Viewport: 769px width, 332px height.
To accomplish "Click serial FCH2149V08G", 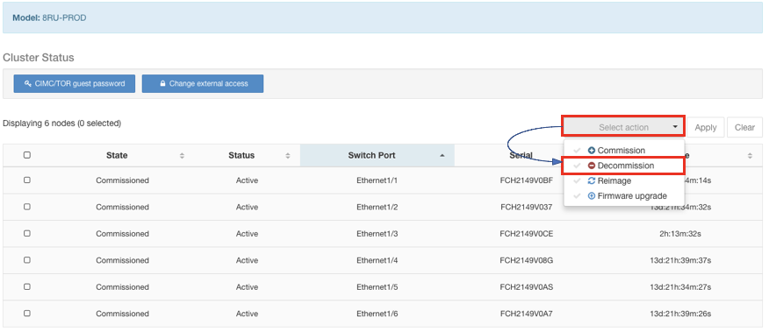I will (526, 260).
